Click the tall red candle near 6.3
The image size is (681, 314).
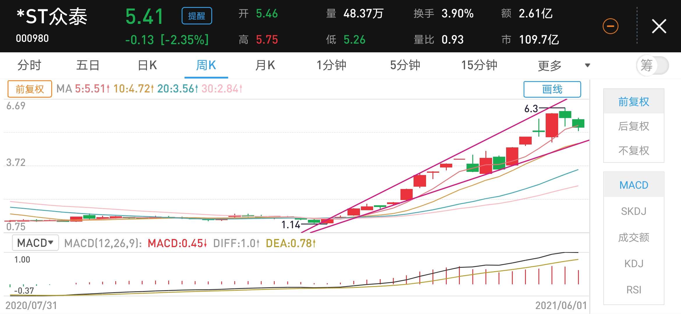552,125
